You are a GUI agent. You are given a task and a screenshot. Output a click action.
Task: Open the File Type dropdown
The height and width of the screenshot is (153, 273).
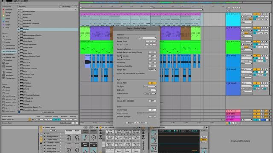click(150, 87)
